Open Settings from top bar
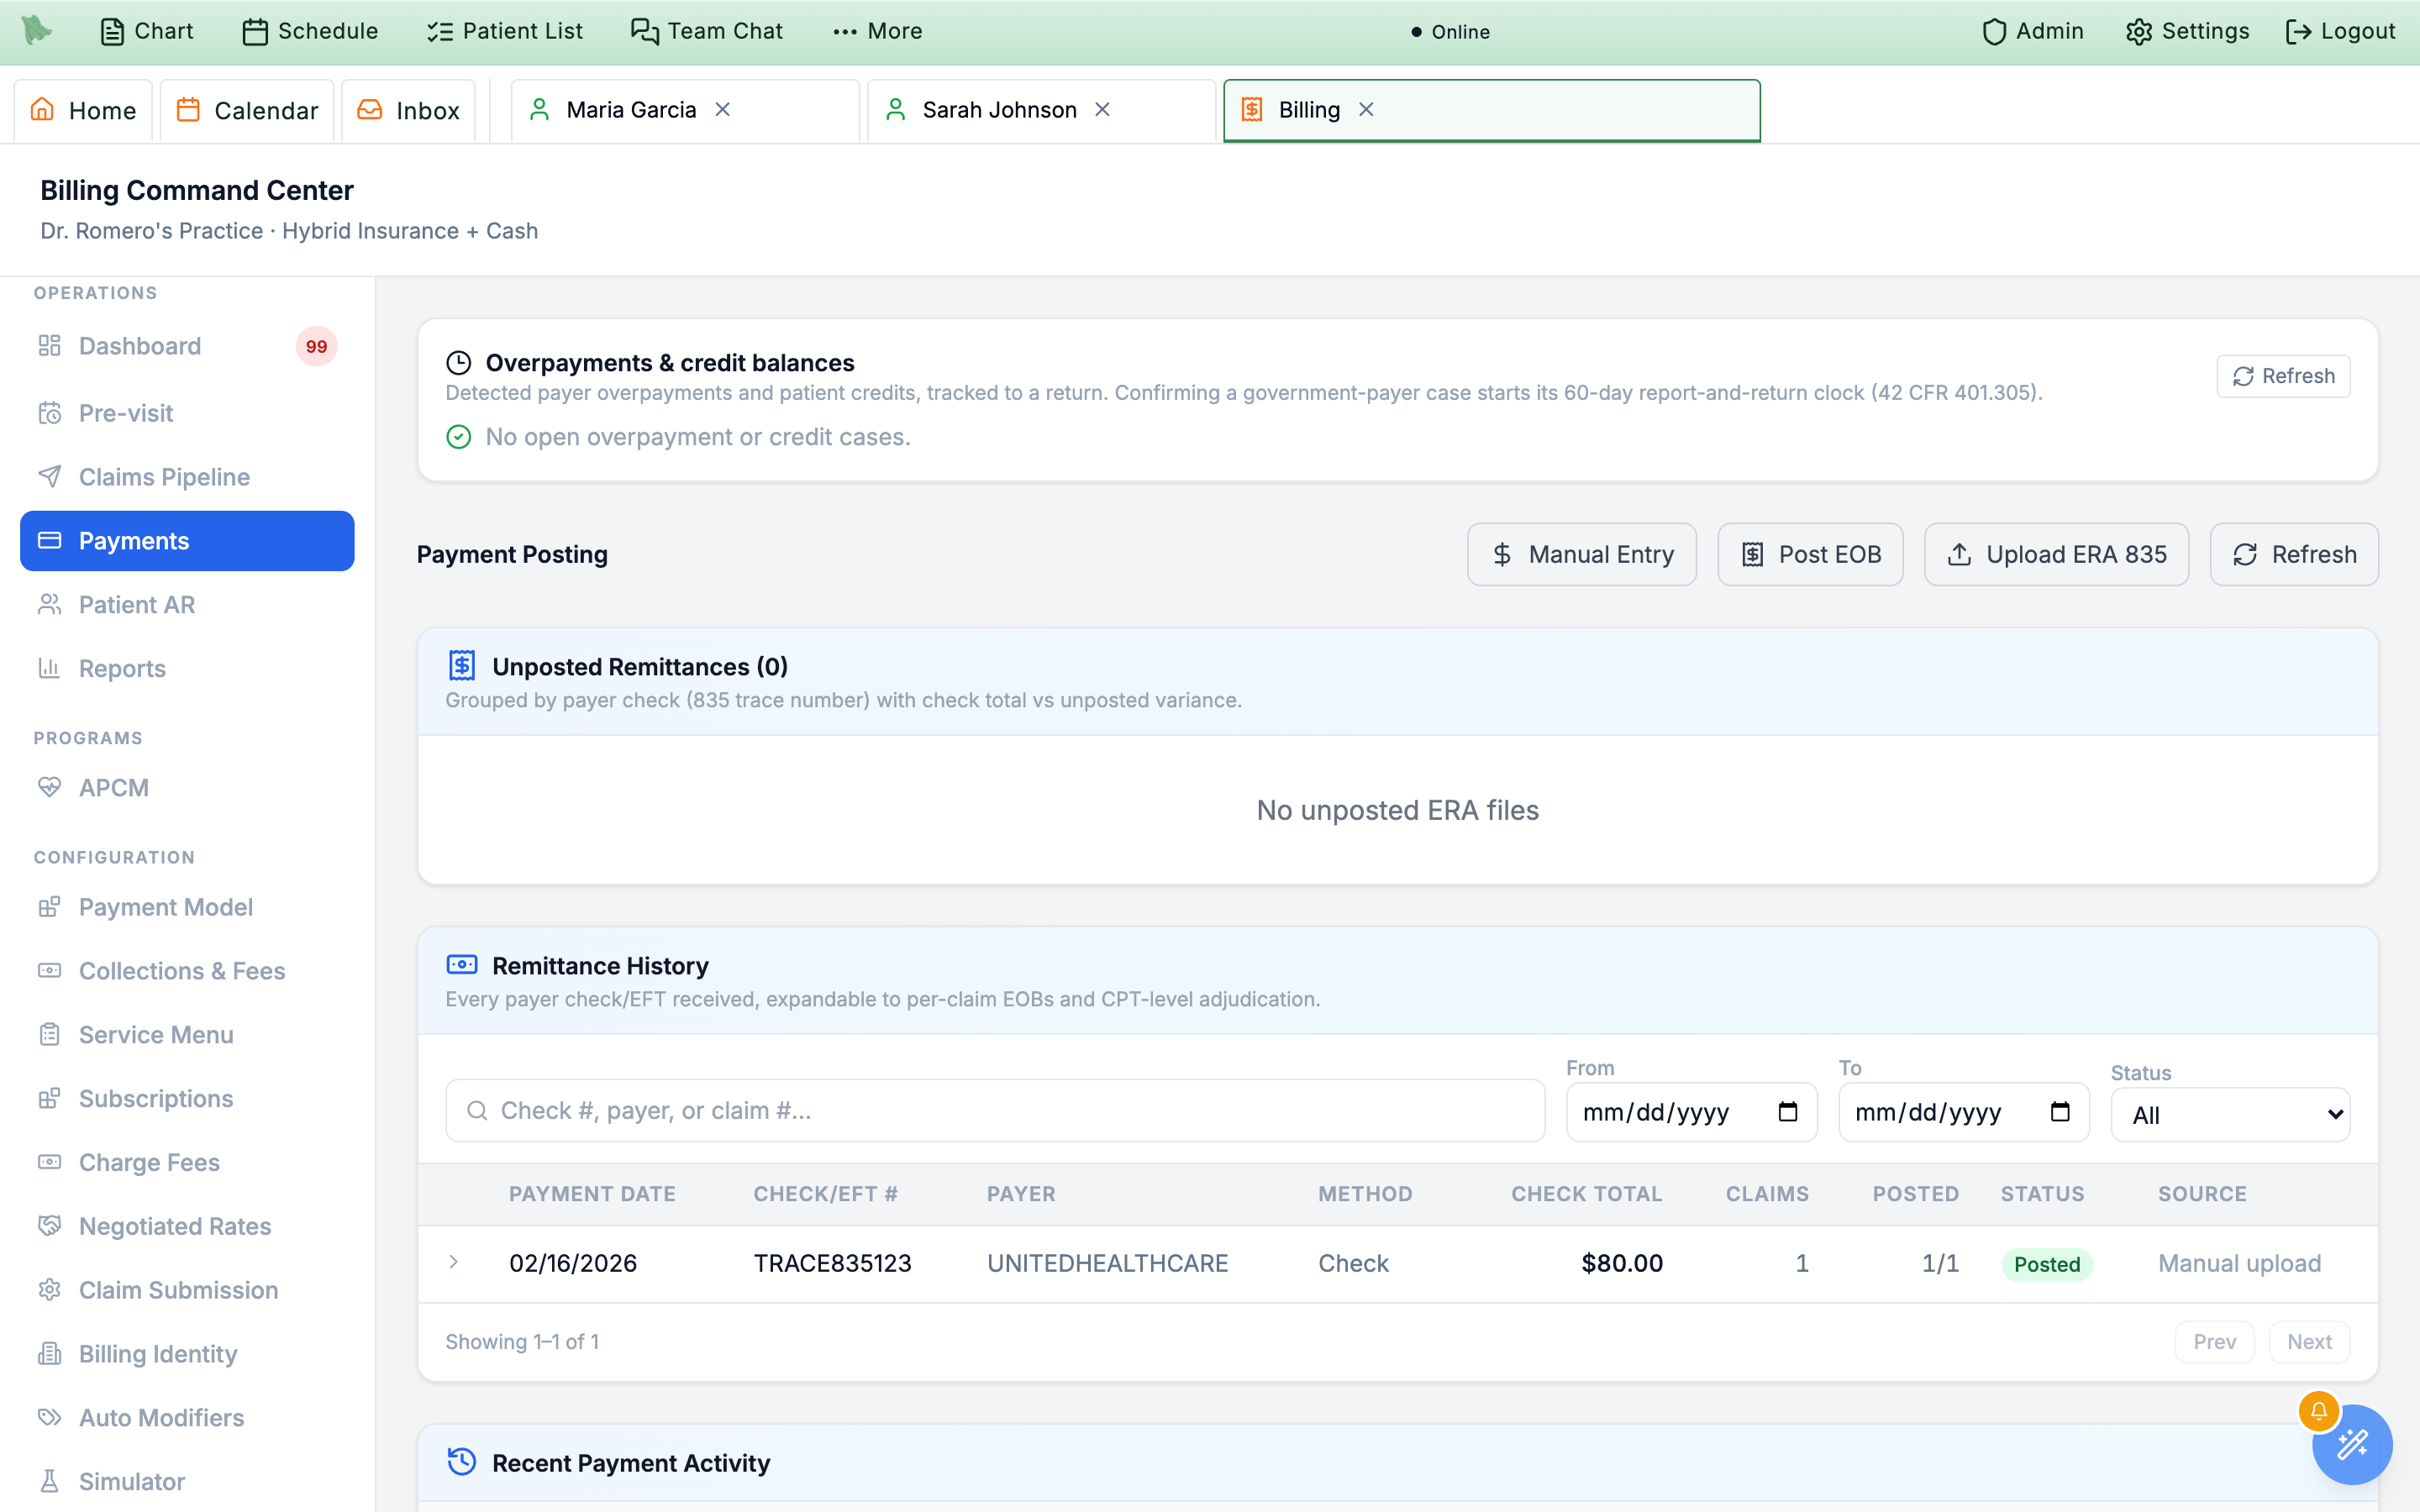The height and width of the screenshot is (1512, 2420). coord(2187,31)
